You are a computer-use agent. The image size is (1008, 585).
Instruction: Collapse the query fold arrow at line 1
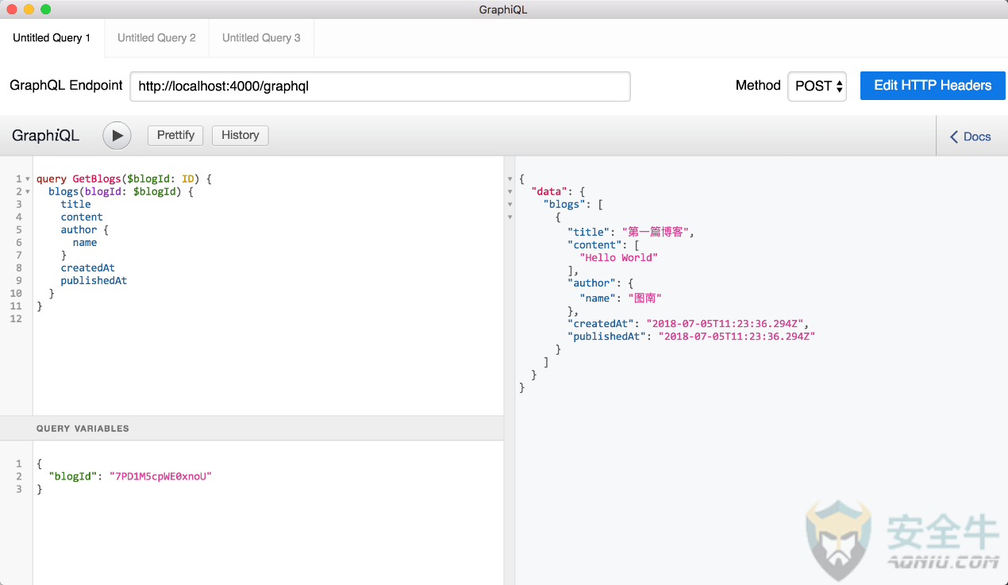coord(28,179)
